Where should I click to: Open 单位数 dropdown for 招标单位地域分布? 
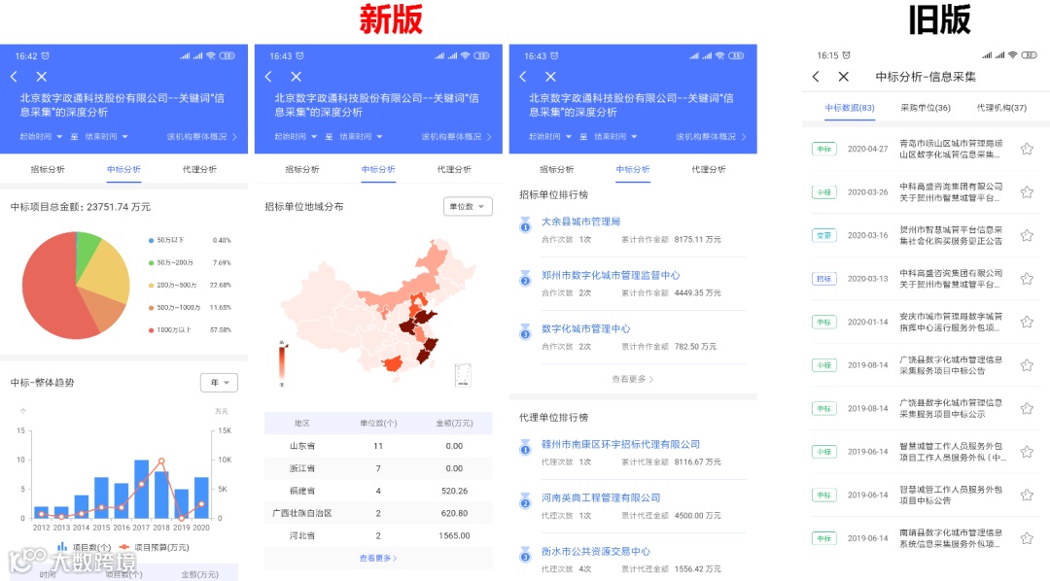click(468, 206)
